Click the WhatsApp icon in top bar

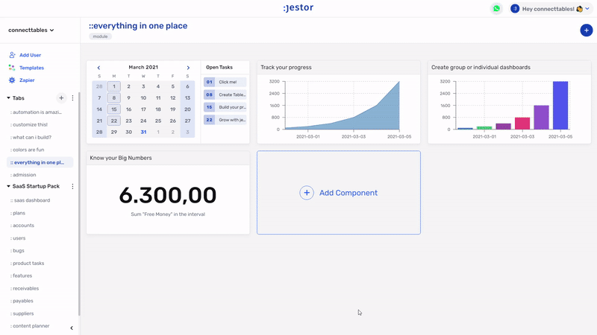point(496,8)
